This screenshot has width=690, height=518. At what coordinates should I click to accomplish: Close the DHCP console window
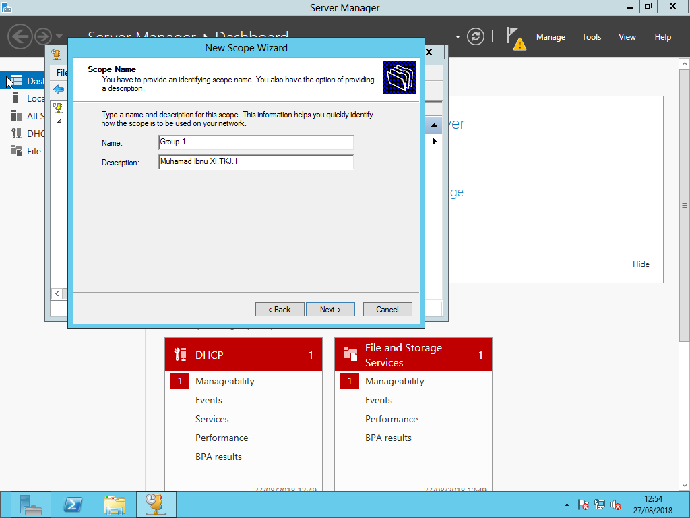click(429, 52)
